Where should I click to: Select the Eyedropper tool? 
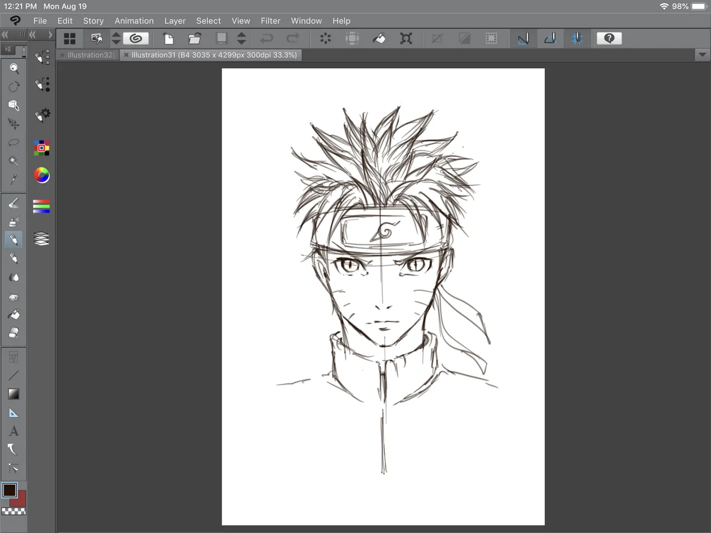coord(14,179)
